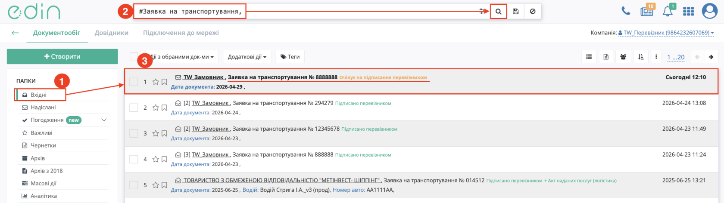
Task: Open the news icon with badge 10
Action: (647, 11)
